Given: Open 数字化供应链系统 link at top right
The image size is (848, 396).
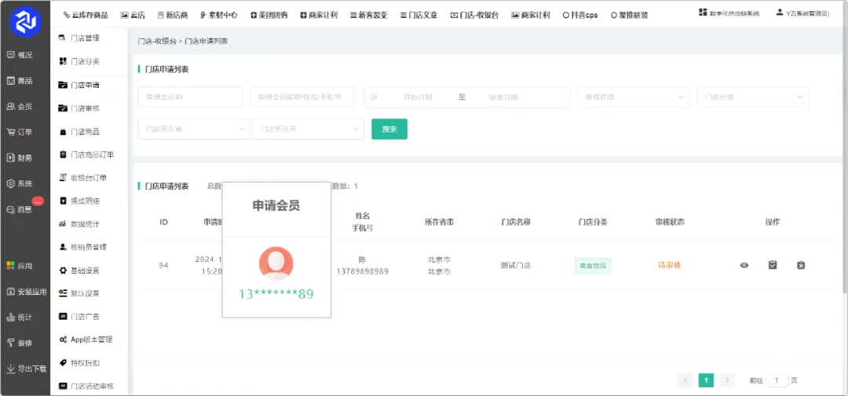Looking at the screenshot, I should [x=729, y=13].
